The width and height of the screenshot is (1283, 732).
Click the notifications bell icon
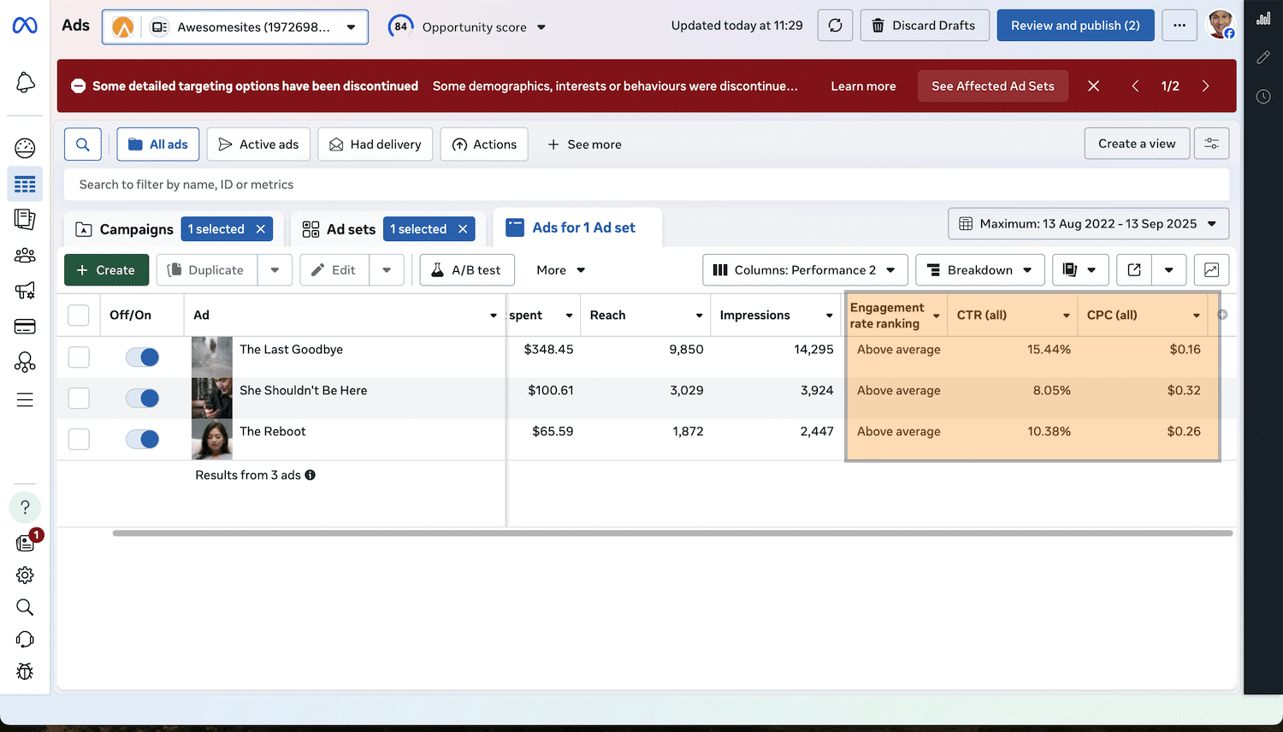26,82
